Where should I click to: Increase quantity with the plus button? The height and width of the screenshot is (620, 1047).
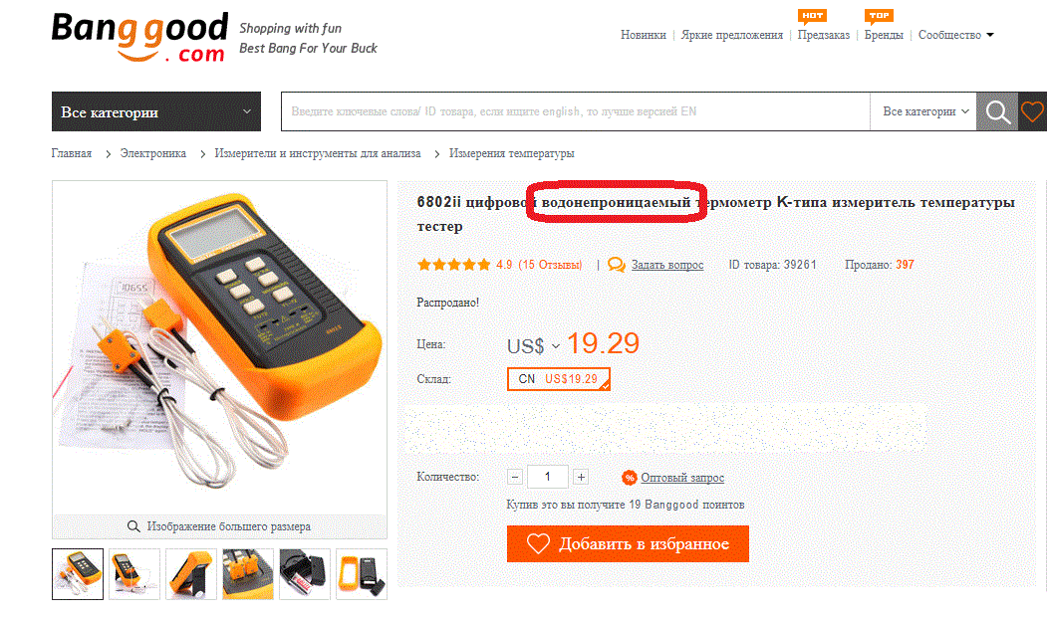click(581, 477)
